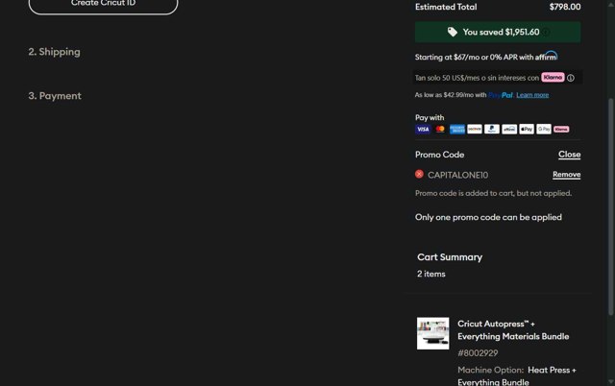
Task: Click the savings tag icon
Action: 453,32
